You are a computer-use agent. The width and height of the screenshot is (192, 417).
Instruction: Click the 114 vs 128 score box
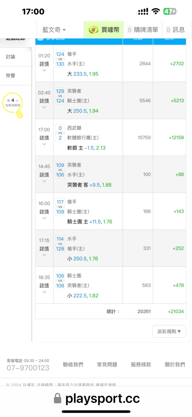60,244
